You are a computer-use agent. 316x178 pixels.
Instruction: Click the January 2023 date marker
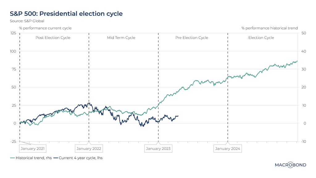tap(158, 149)
